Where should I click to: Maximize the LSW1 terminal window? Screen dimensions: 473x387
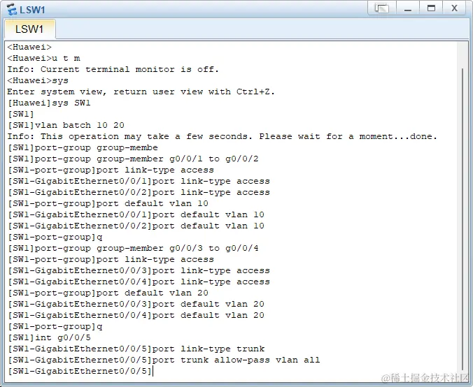(x=432, y=8)
